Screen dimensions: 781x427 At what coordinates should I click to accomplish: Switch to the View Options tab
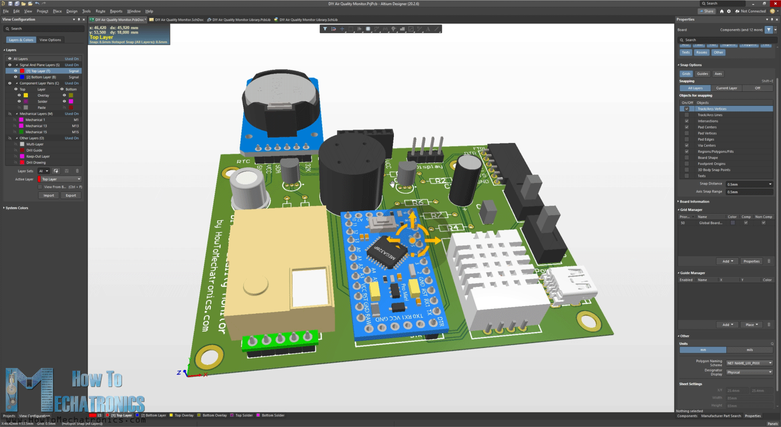(50, 40)
